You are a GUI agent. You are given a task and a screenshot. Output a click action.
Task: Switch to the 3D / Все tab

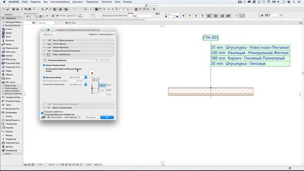coord(71,23)
